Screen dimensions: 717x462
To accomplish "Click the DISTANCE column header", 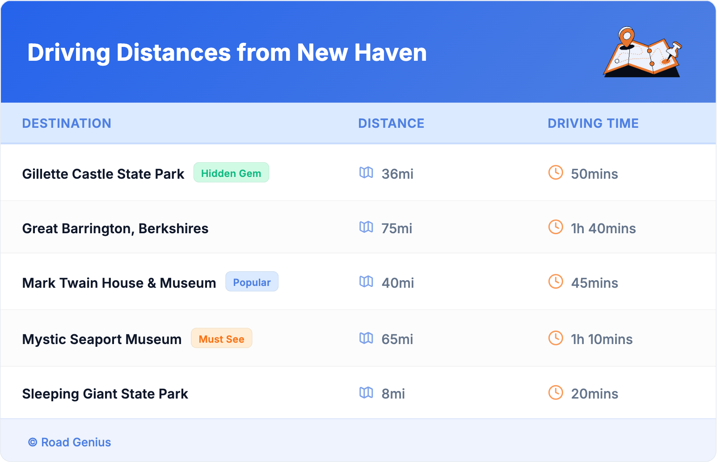I will 391,123.
